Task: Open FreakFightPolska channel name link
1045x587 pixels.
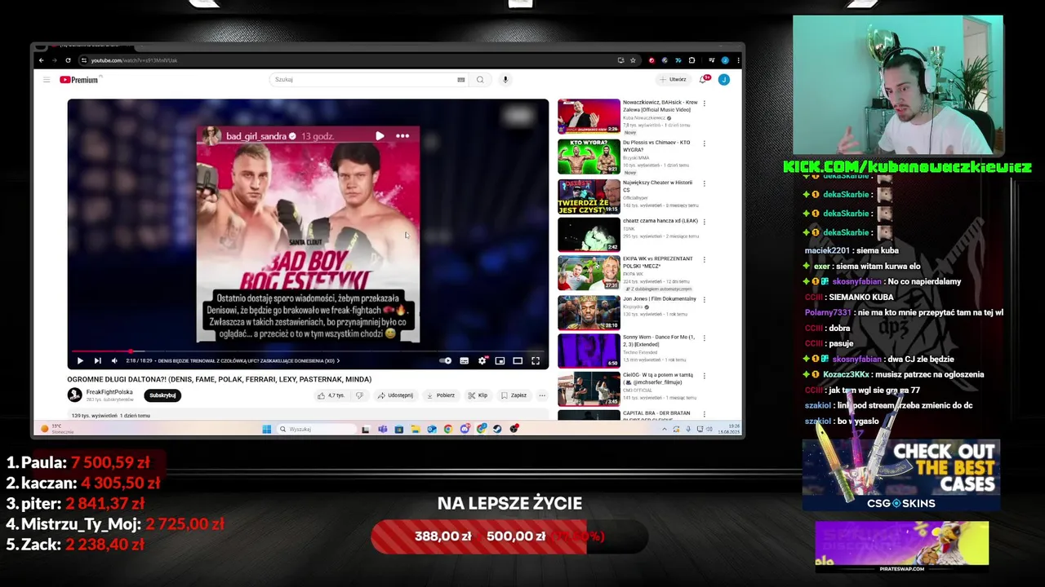Action: coord(109,392)
